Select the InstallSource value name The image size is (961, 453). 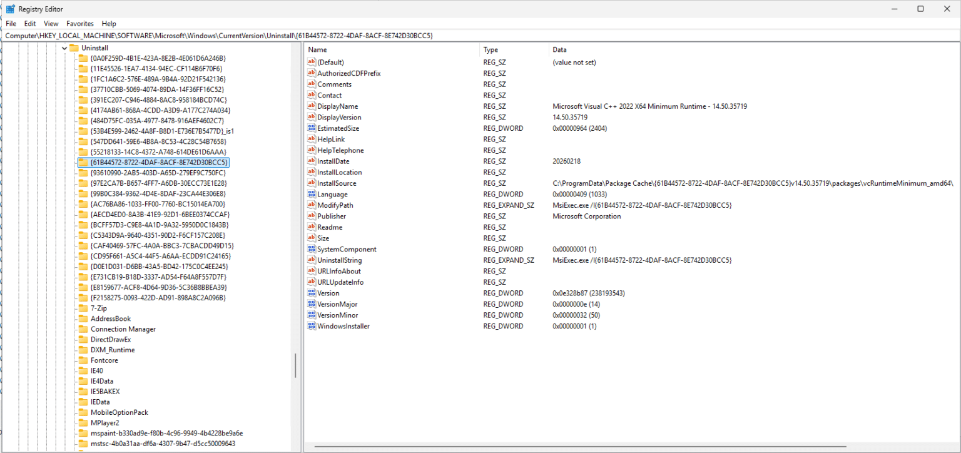337,183
